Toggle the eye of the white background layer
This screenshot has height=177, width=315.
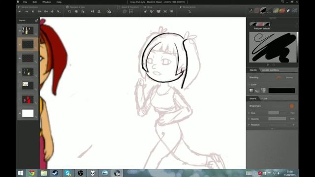(20, 114)
